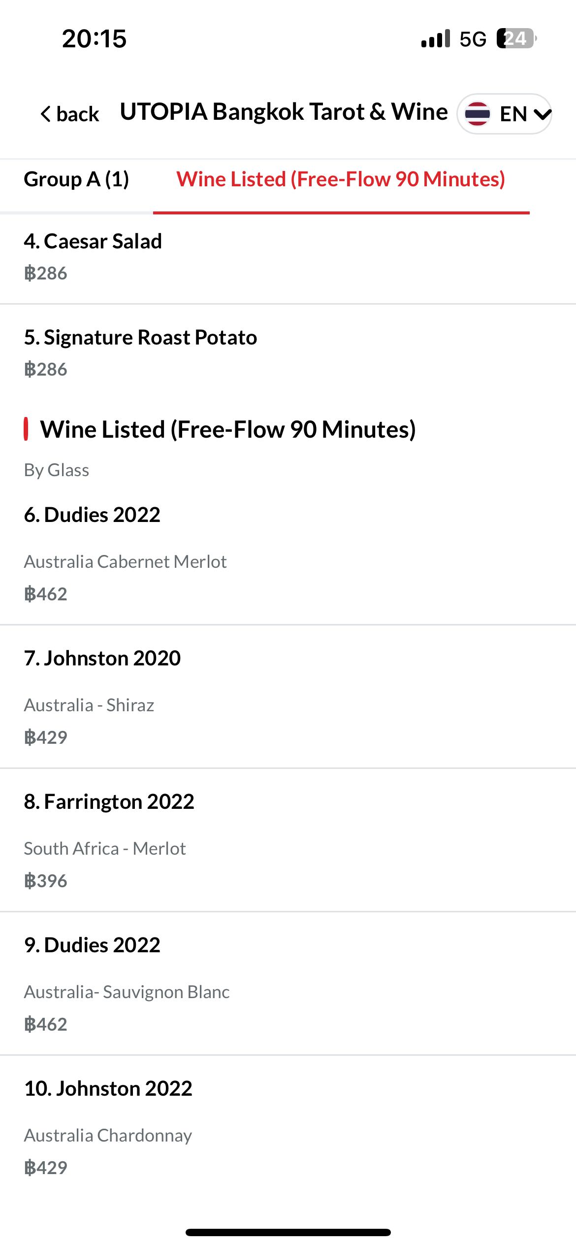Tap the battery indicator icon
576x1248 pixels.
(x=516, y=38)
